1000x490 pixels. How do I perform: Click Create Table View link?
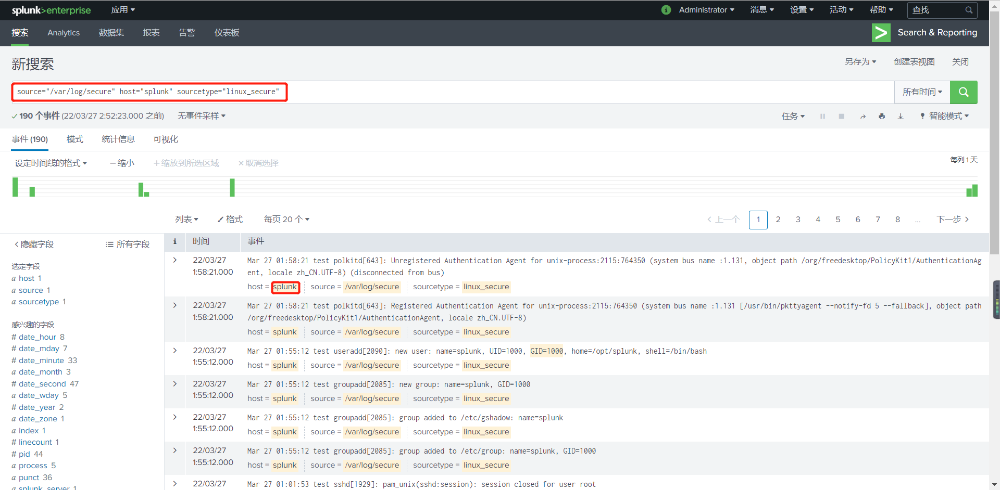click(914, 62)
